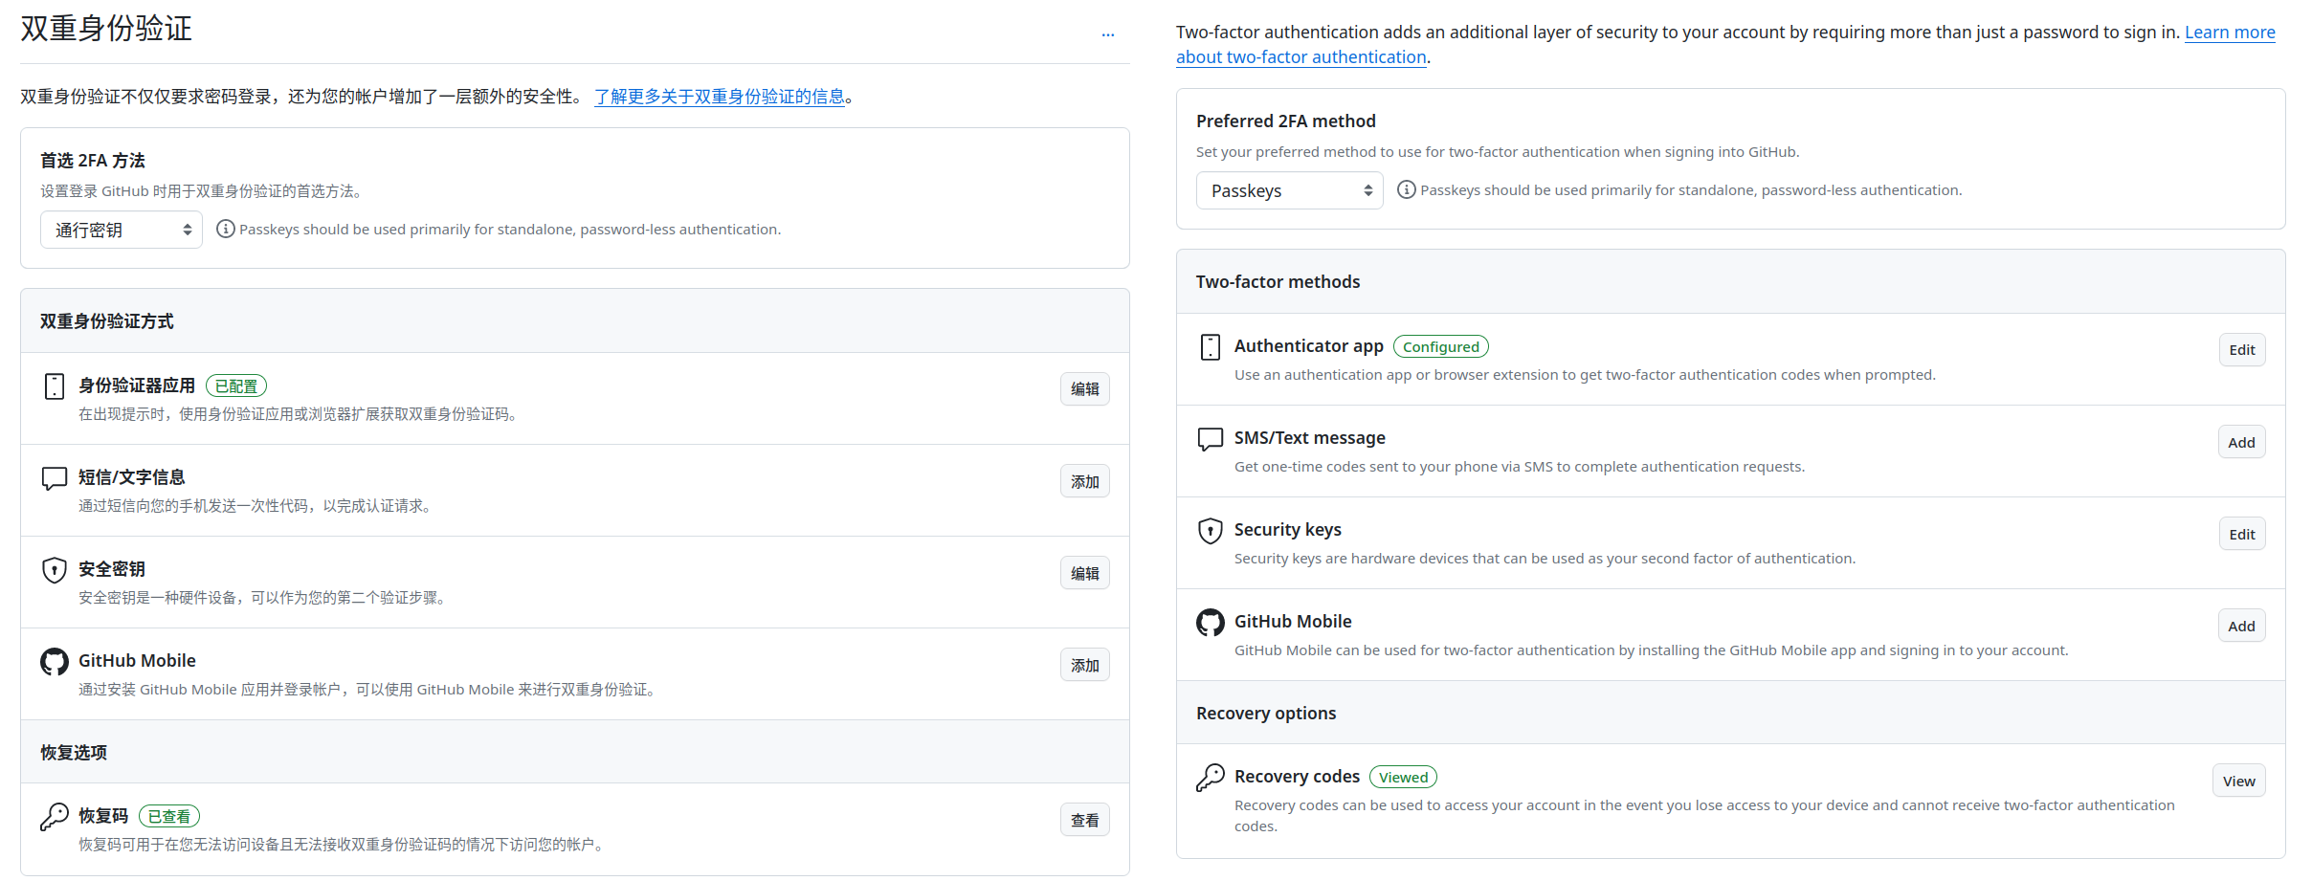Click the key icon beside 恢复码
The height and width of the screenshot is (881, 2312).
click(55, 817)
